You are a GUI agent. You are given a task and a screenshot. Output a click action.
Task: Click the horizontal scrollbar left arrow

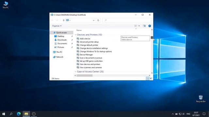(x=75, y=75)
